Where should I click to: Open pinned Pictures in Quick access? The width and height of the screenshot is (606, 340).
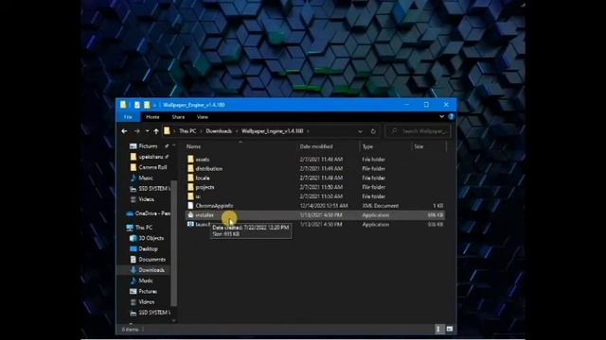[148, 146]
